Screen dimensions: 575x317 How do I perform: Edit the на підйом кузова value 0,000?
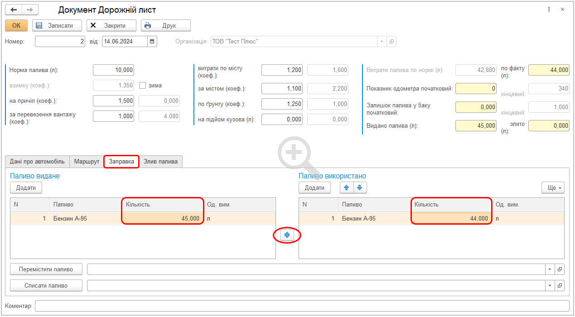[282, 119]
